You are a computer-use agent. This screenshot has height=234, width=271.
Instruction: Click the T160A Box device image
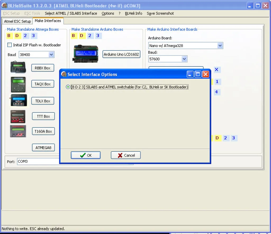pos(18,131)
